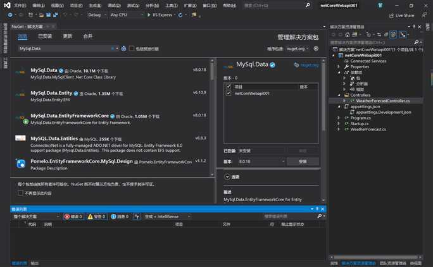
Task: Click the Errors 0 filter button
Action: pos(73,216)
